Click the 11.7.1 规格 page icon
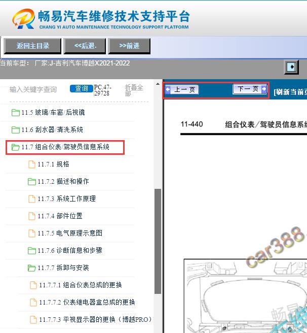The width and height of the screenshot is (307, 333). (x=32, y=164)
